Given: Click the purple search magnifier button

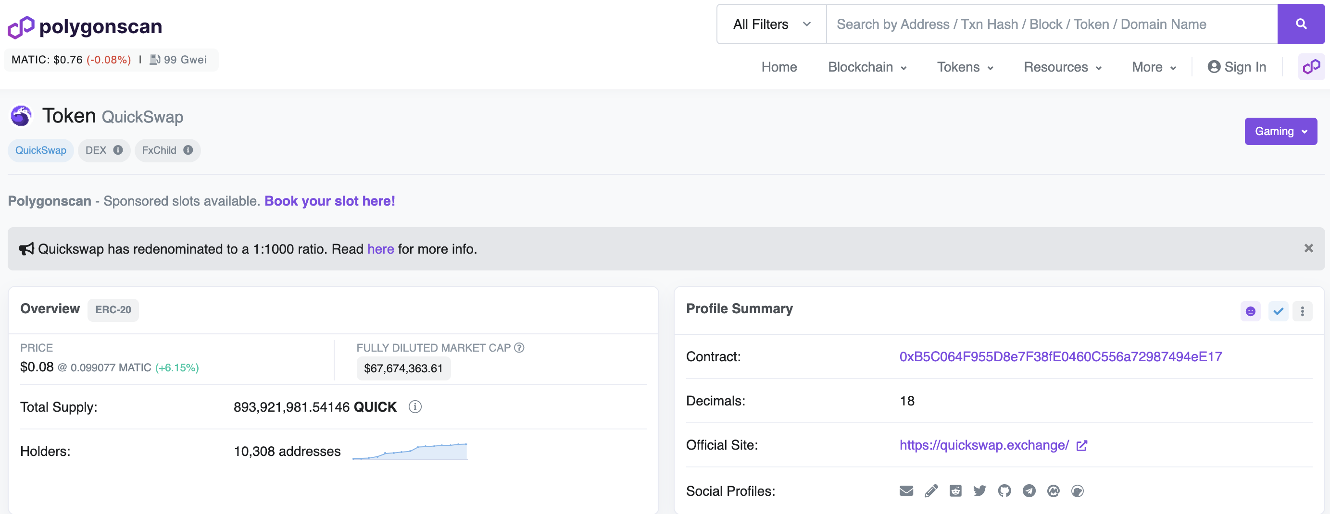Looking at the screenshot, I should point(1301,24).
